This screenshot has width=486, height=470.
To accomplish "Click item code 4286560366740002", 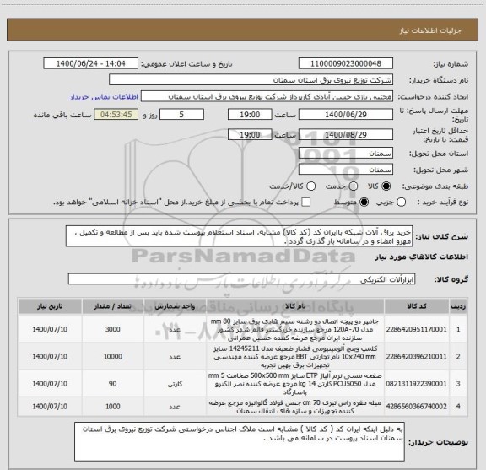I will [416, 407].
